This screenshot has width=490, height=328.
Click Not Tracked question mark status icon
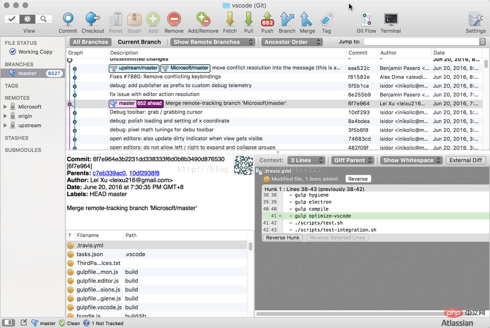coord(86,323)
